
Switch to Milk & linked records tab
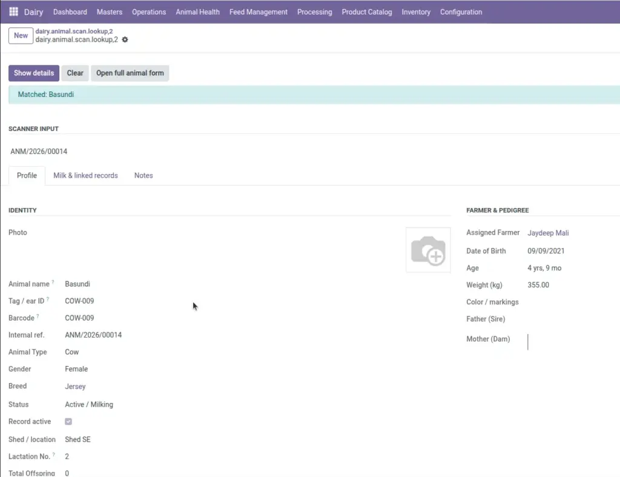(x=85, y=175)
